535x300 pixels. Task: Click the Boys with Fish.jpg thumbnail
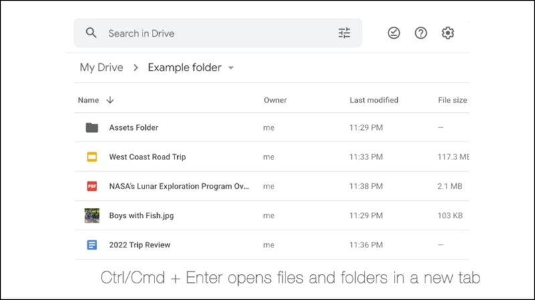[92, 215]
